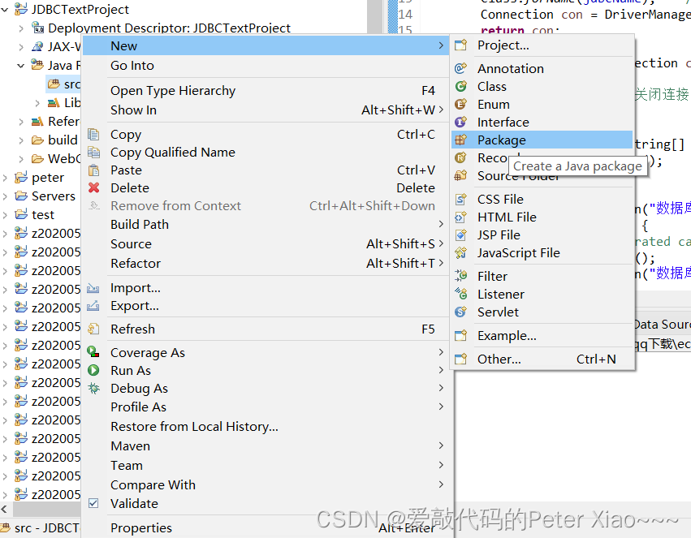The height and width of the screenshot is (538, 691).
Task: Click the purple Interface icon
Action: coord(460,122)
